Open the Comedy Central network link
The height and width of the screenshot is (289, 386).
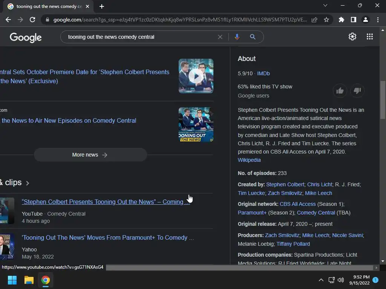316,213
